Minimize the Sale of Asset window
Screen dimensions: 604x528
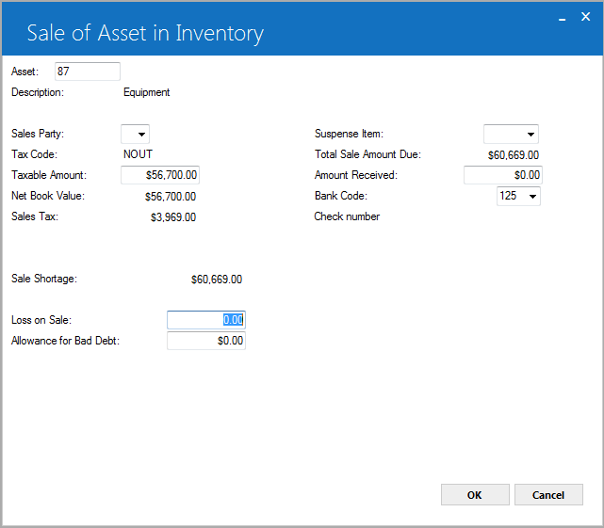click(562, 17)
